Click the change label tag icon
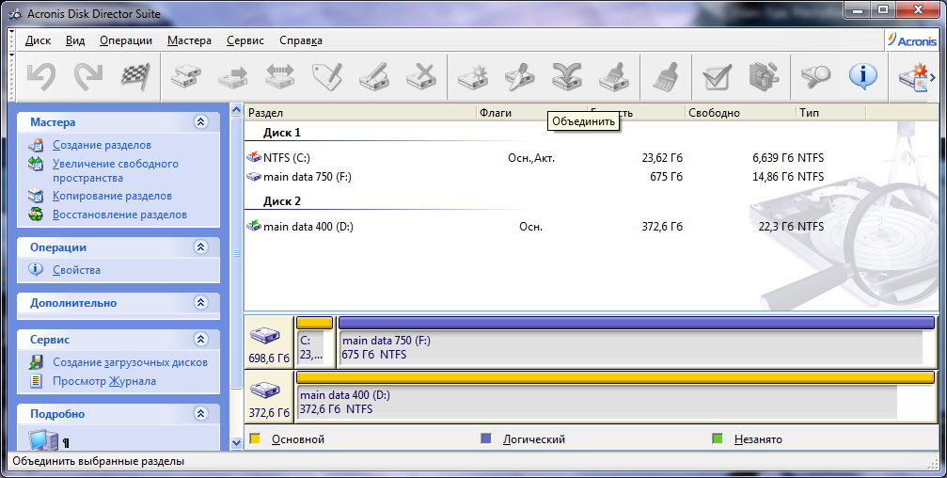Viewport: 947px width, 478px height. click(326, 77)
